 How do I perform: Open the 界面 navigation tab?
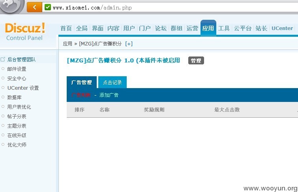coord(97,28)
